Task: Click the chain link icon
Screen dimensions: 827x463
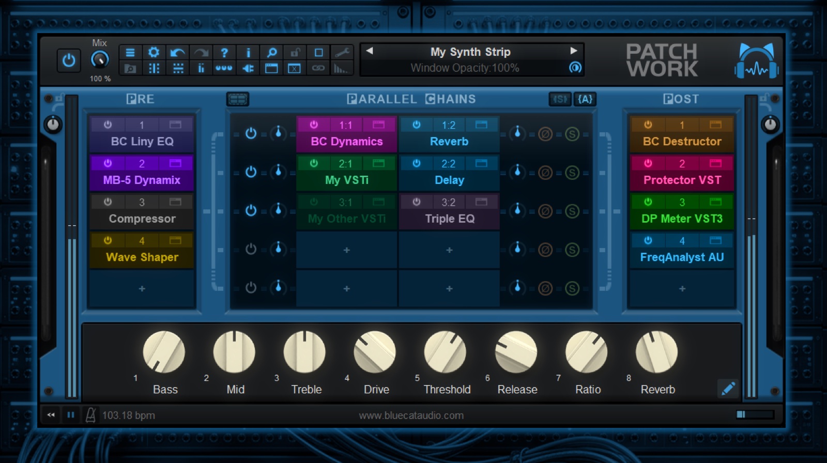Action: [x=318, y=68]
